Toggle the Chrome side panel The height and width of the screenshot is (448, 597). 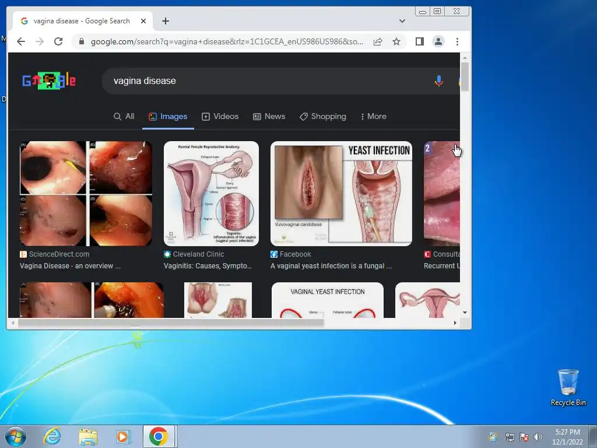[420, 41]
